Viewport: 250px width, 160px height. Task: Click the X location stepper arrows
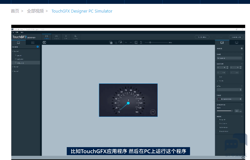(227, 68)
